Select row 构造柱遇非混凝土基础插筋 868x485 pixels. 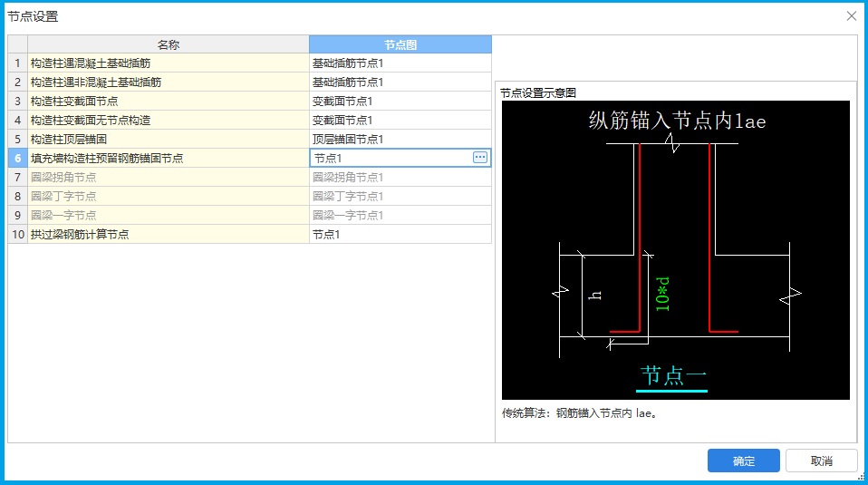(x=169, y=82)
